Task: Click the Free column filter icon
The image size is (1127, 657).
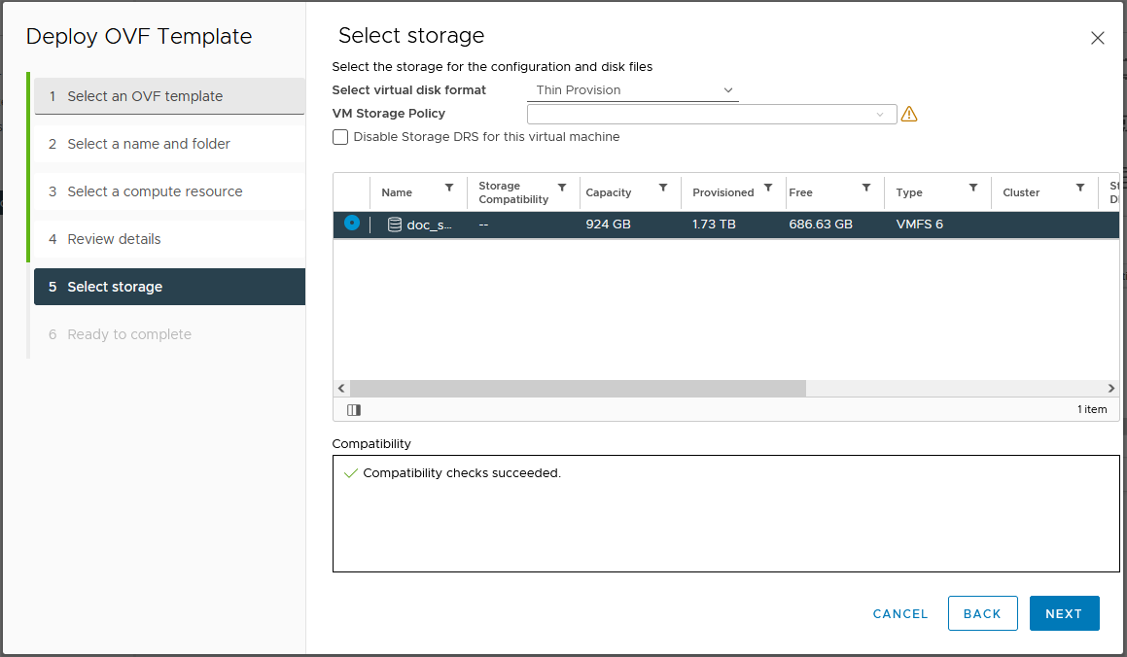Action: [866, 188]
